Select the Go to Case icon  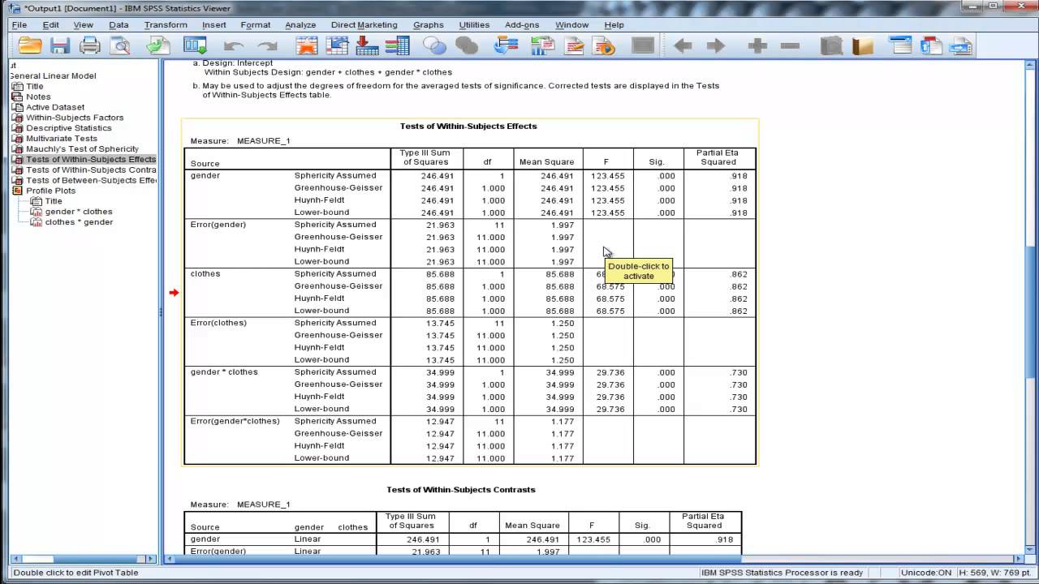point(337,46)
